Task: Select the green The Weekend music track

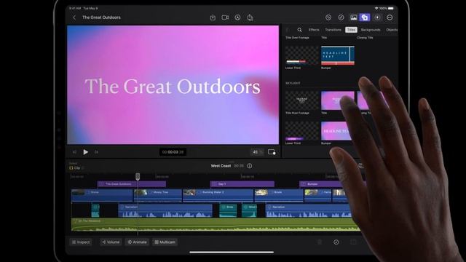Action: (x=216, y=225)
